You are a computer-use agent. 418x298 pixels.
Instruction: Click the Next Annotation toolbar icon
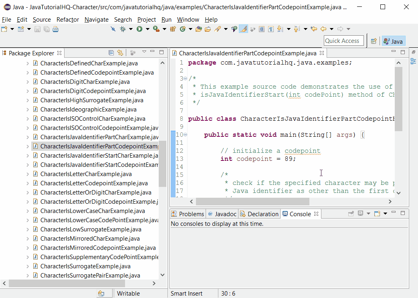[x=280, y=29]
